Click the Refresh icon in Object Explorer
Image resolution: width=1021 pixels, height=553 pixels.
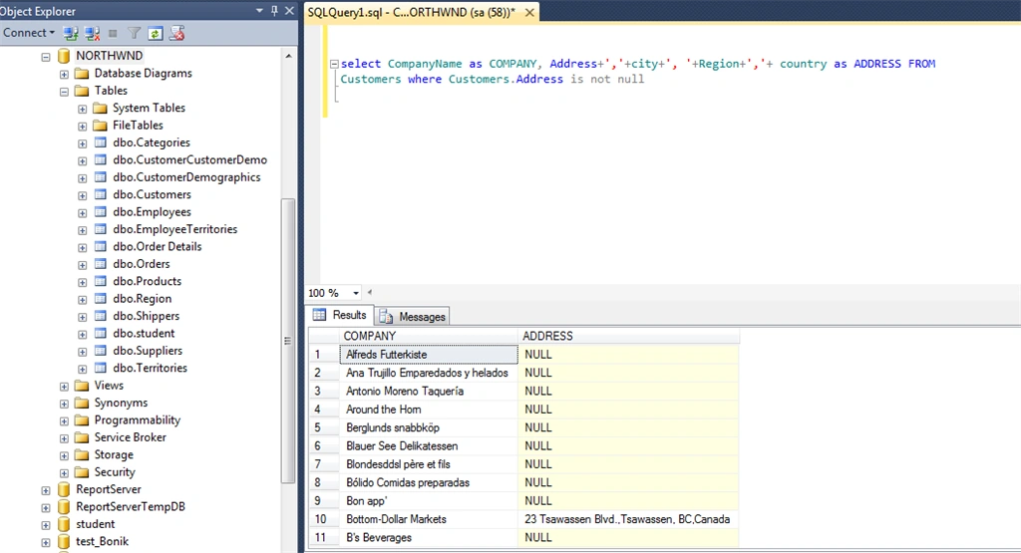155,33
